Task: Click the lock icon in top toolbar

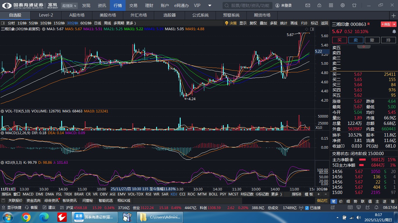Action: (x=319, y=6)
